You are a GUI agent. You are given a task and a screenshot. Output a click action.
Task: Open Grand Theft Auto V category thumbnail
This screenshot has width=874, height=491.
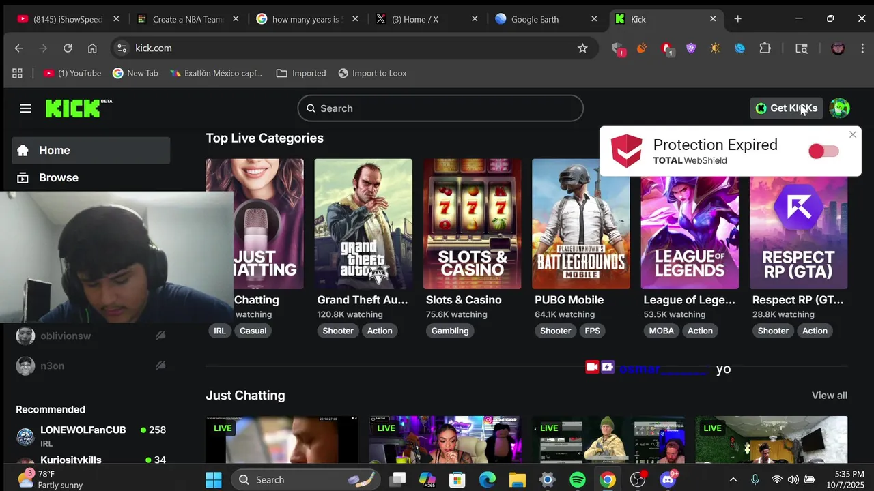point(363,224)
